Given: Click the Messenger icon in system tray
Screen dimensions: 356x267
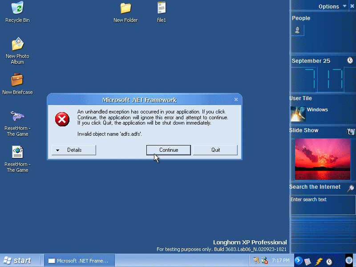Looking at the screenshot, I should click(264, 260).
